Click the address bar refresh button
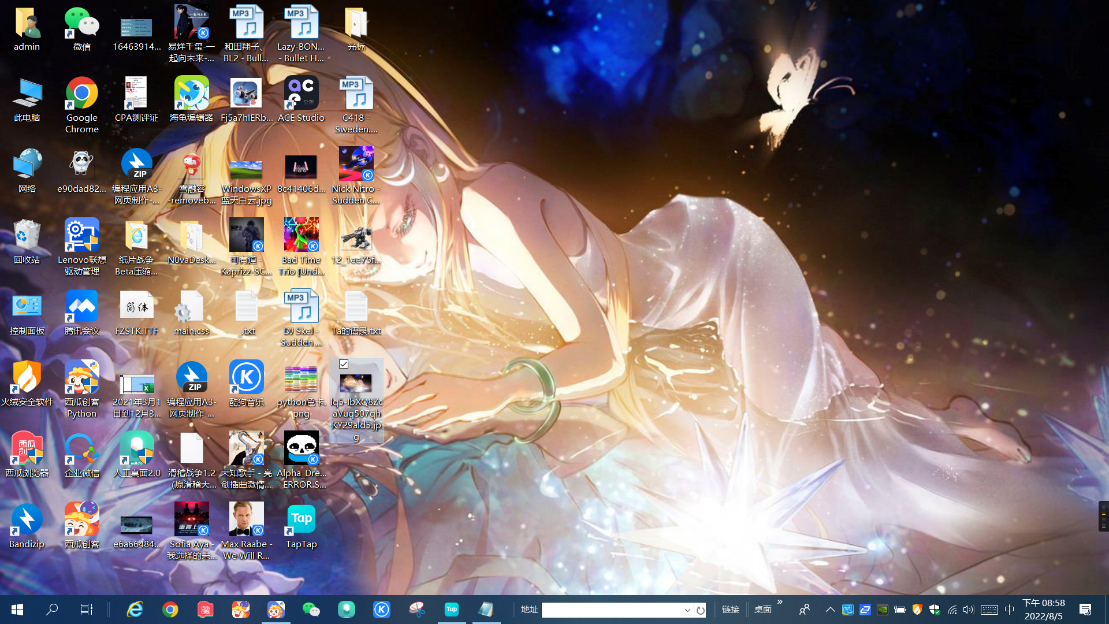Image resolution: width=1109 pixels, height=624 pixels. (700, 610)
